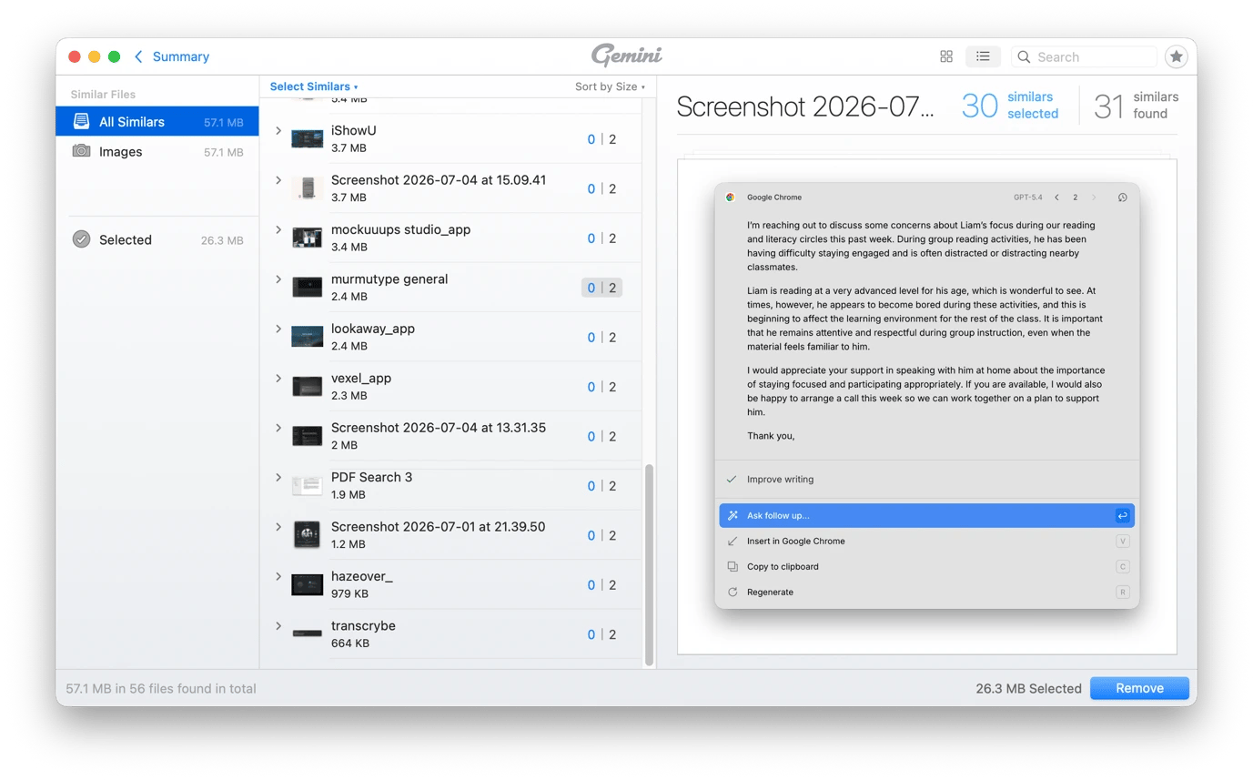Click the file list scrollbar

click(x=649, y=564)
